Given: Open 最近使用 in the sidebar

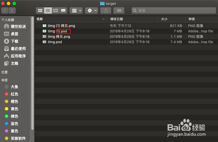Looking at the screenshot, I should [x=18, y=49].
